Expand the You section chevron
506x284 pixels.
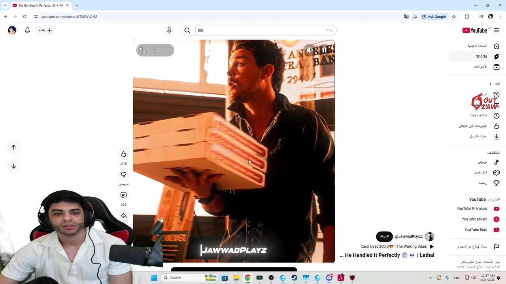point(490,84)
